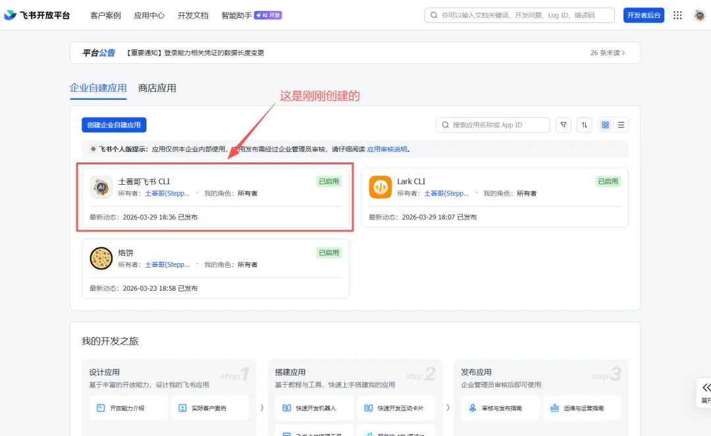Click owner link on 土著哥飞书 CLI card
The height and width of the screenshot is (436, 711).
[x=167, y=193]
